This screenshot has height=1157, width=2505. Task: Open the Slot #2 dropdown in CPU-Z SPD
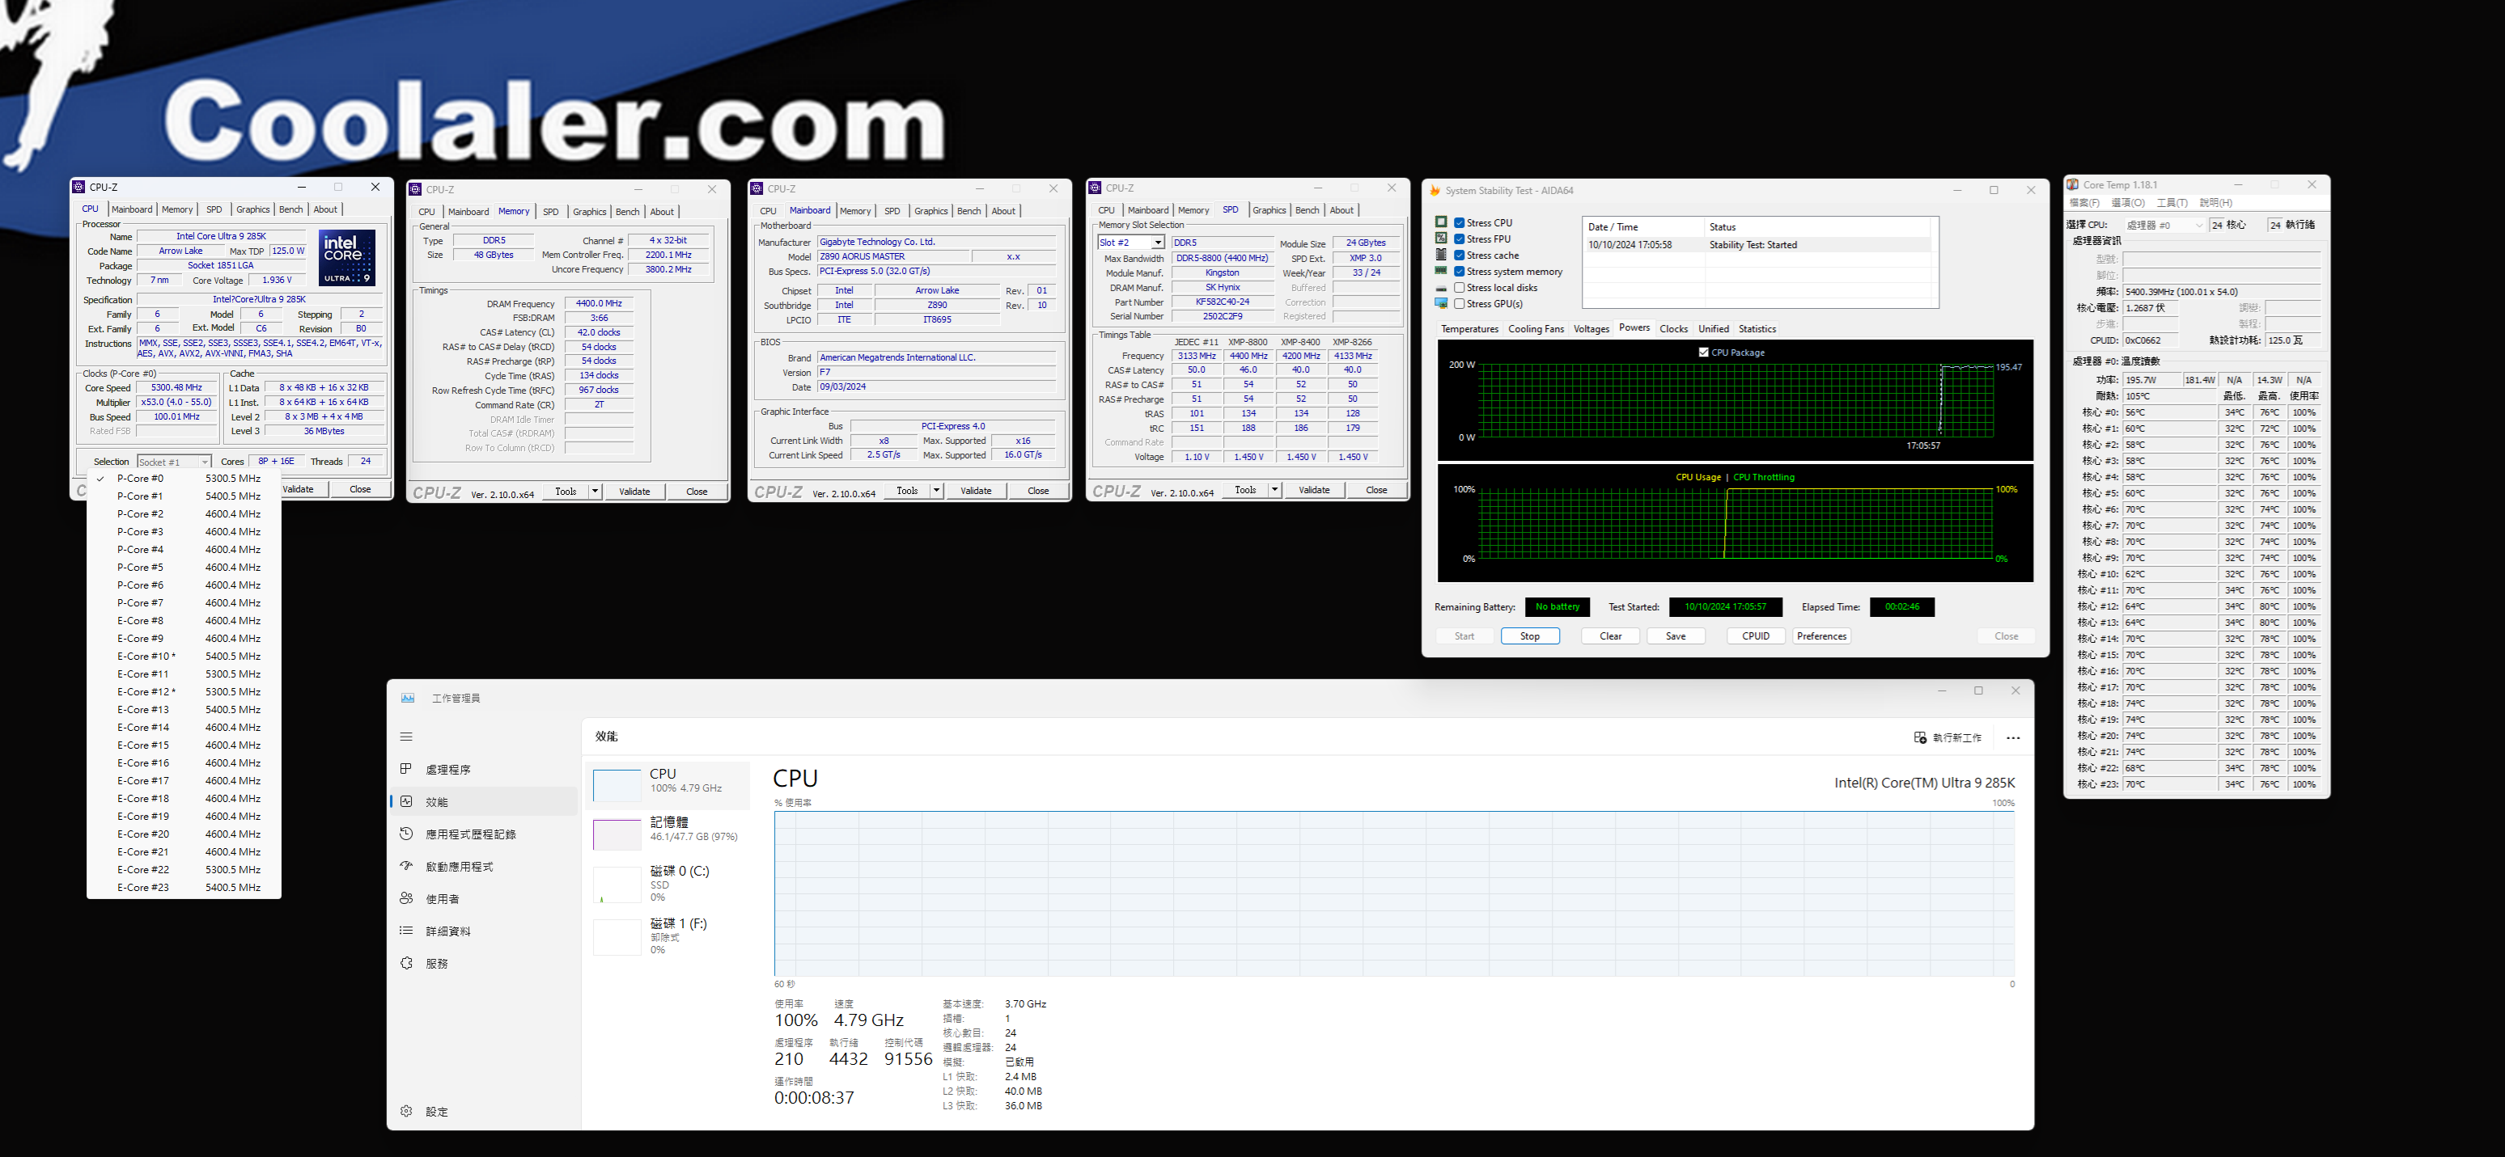click(1157, 243)
